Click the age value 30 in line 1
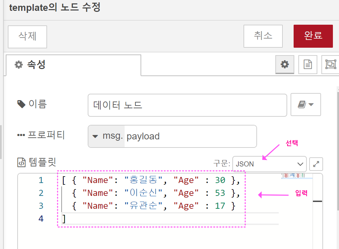The image size is (339, 249). [x=220, y=180]
